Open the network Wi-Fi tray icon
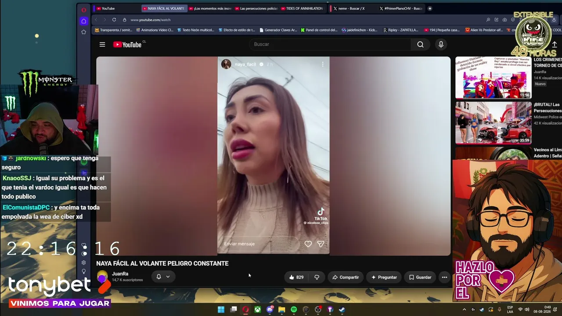562x316 pixels. pos(520,310)
